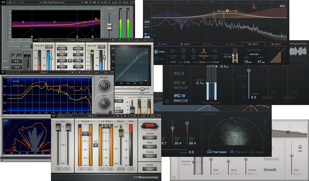Image resolution: width=309 pixels, height=181 pixels.
Task: Open the Reference Low Ref selector
Action: click(x=62, y=49)
